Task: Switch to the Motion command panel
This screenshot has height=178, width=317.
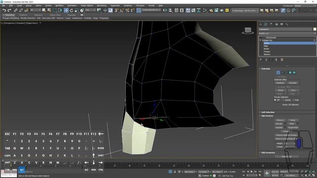Action: [x=276, y=24]
